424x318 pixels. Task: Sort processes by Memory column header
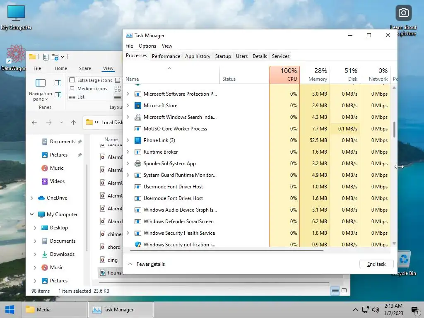[315, 75]
